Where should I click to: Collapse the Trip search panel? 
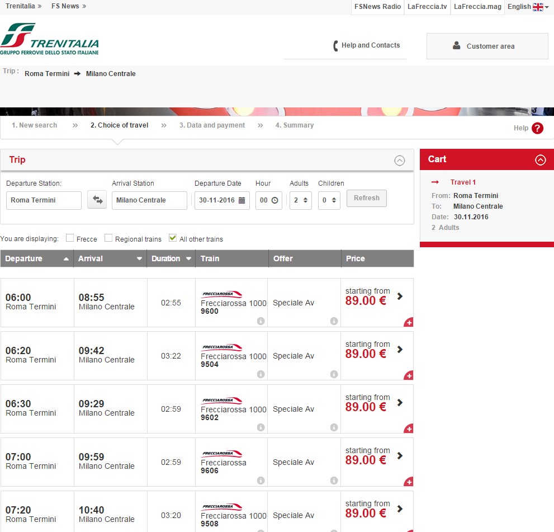tap(399, 161)
